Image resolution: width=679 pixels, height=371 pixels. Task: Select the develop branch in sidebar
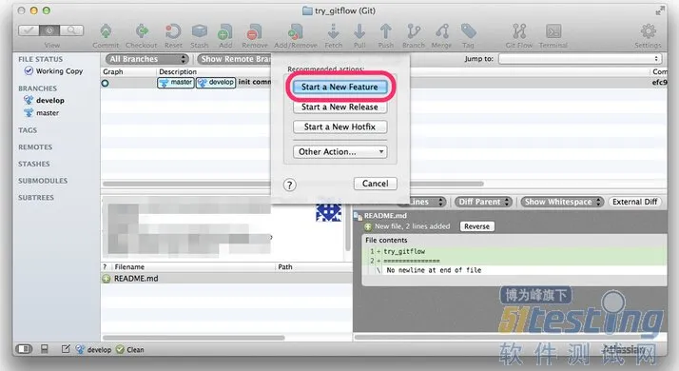point(49,100)
